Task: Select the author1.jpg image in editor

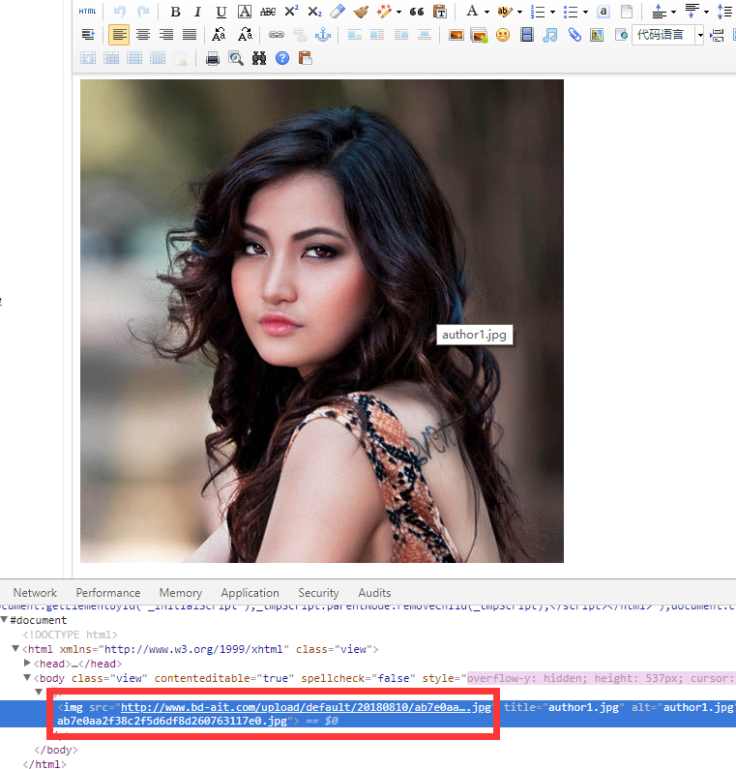Action: click(x=322, y=321)
